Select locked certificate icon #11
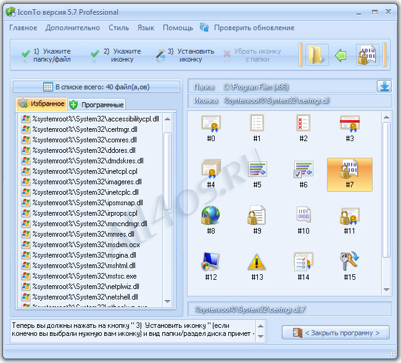 point(350,221)
